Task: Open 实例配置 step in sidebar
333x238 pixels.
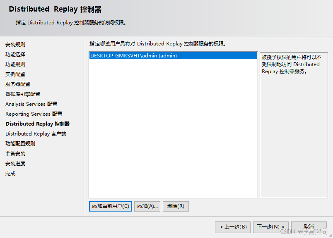Action: (15, 74)
